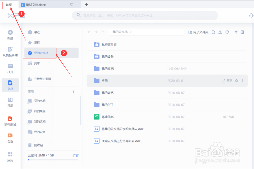
Task: Open the filter icon in toolbar
Action: [236, 32]
